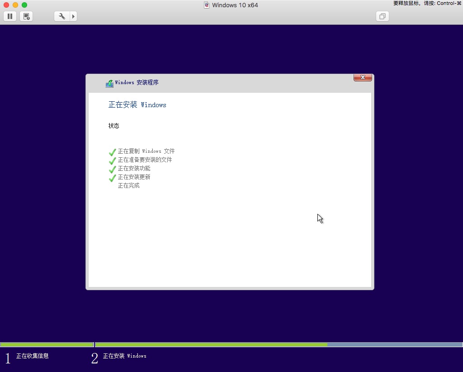The image size is (463, 372).
Task: Expand the toolbar arrow next to wrench
Action: (73, 16)
